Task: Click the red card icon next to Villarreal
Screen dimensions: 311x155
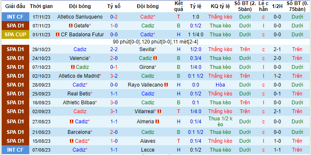Action: (159, 111)
